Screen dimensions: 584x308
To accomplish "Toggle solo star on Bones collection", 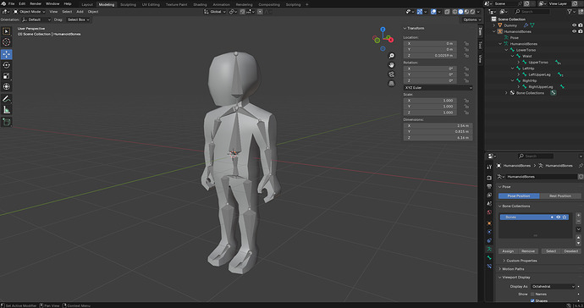I will [x=565, y=217].
